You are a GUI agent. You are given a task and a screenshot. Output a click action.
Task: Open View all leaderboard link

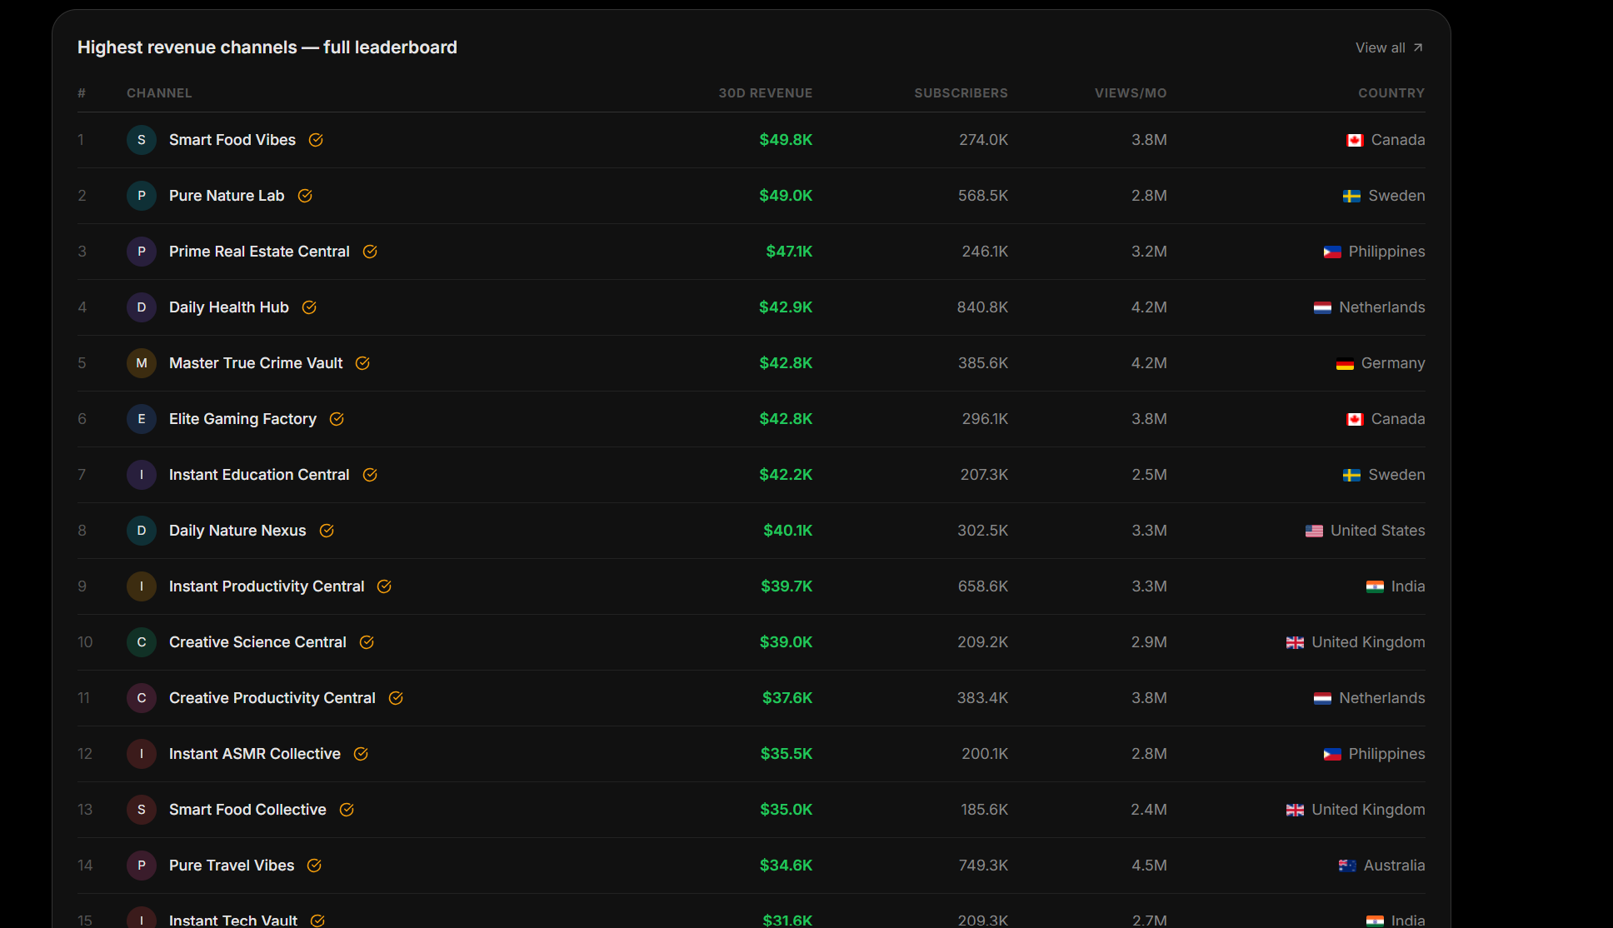1380,47
